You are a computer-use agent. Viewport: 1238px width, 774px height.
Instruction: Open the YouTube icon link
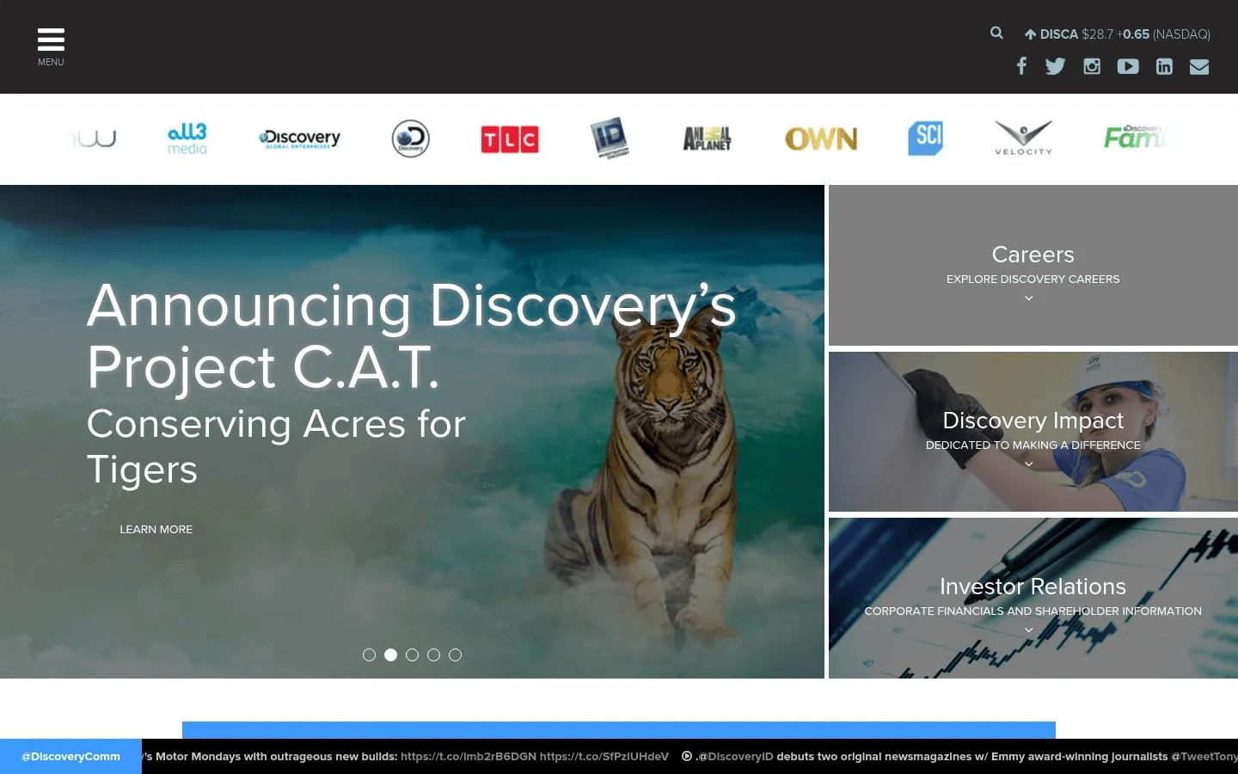point(1128,66)
